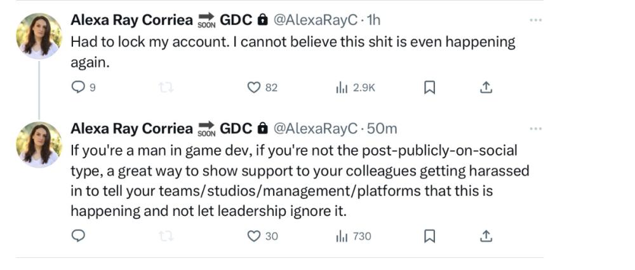This screenshot has height=270, width=635.
Task: Retweet the tweet about men in game dev
Action: click(166, 236)
